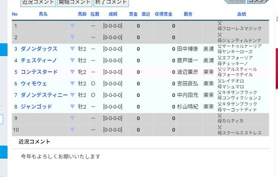278x177 pixels.
Task: Expand ダノンダックス dropdown arrow
Action: [x=73, y=49]
